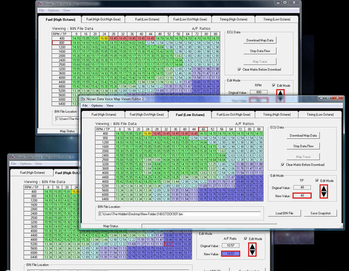Open Fuel (Low Oct/High Gear) tab in Editor 2

pyautogui.click(x=233, y=114)
